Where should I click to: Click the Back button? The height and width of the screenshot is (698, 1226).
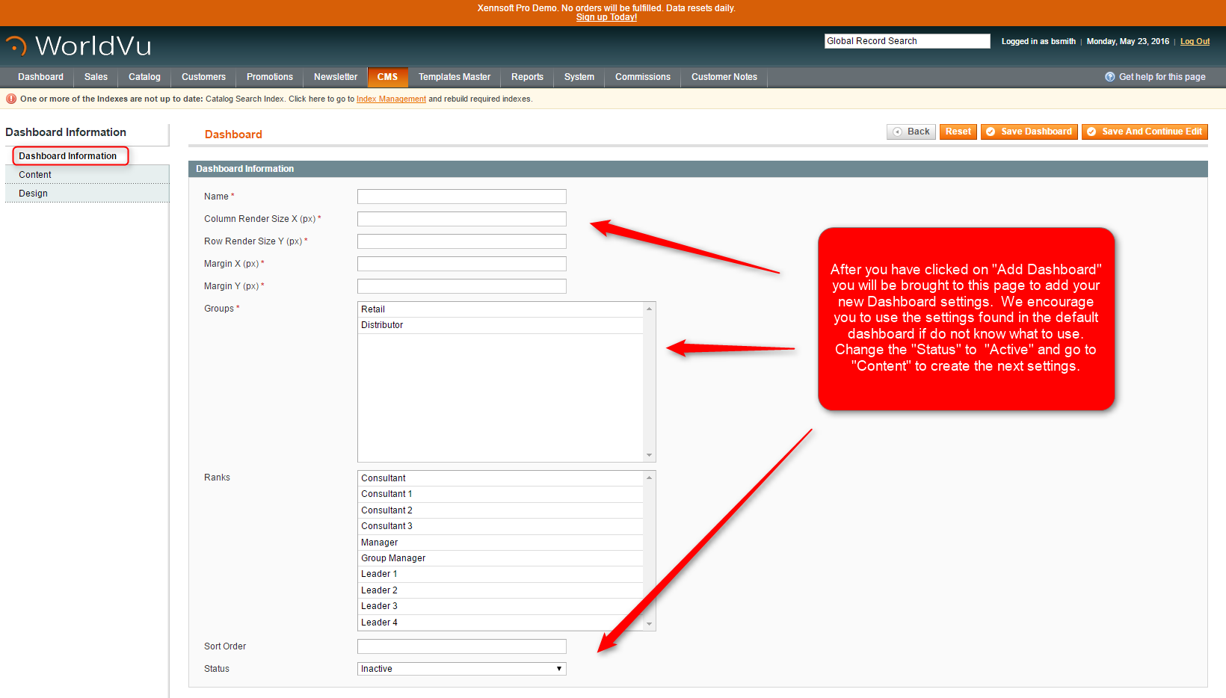point(911,132)
